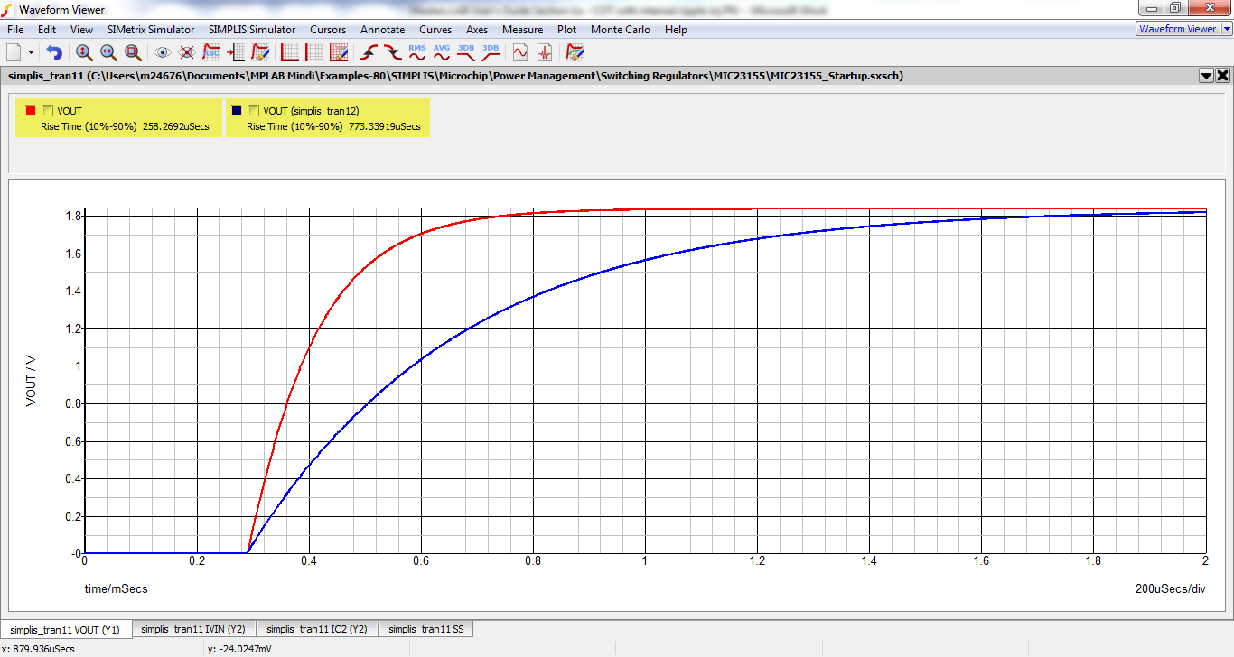
Task: Open the Annotate menu
Action: coord(383,30)
